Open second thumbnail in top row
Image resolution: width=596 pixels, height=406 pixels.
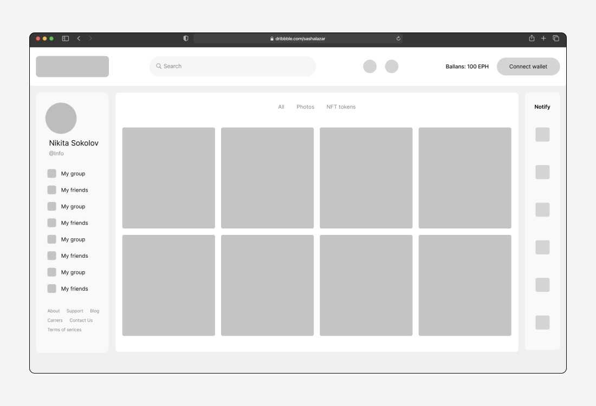click(267, 178)
